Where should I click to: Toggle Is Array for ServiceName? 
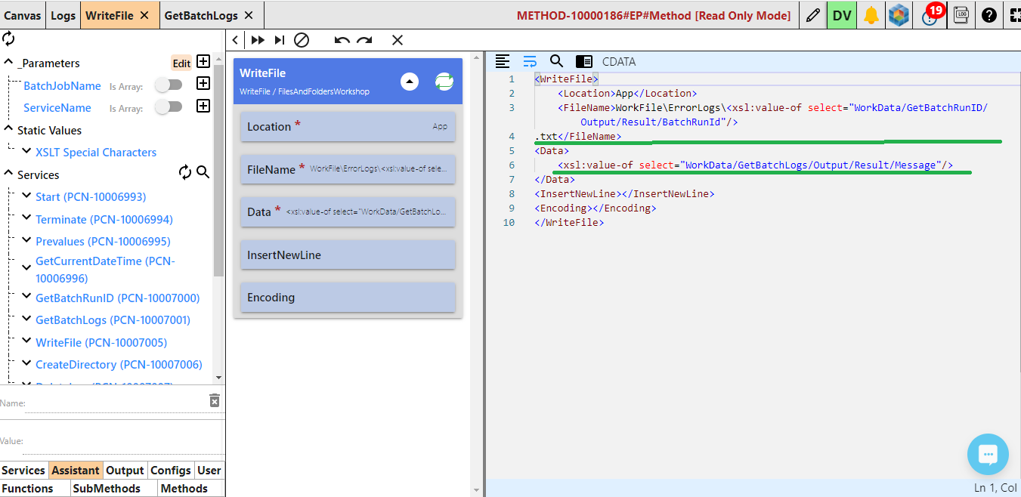coord(169,106)
